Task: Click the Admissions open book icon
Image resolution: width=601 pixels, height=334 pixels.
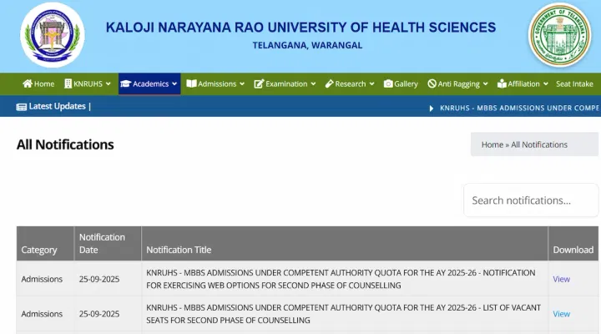Action: (x=191, y=84)
